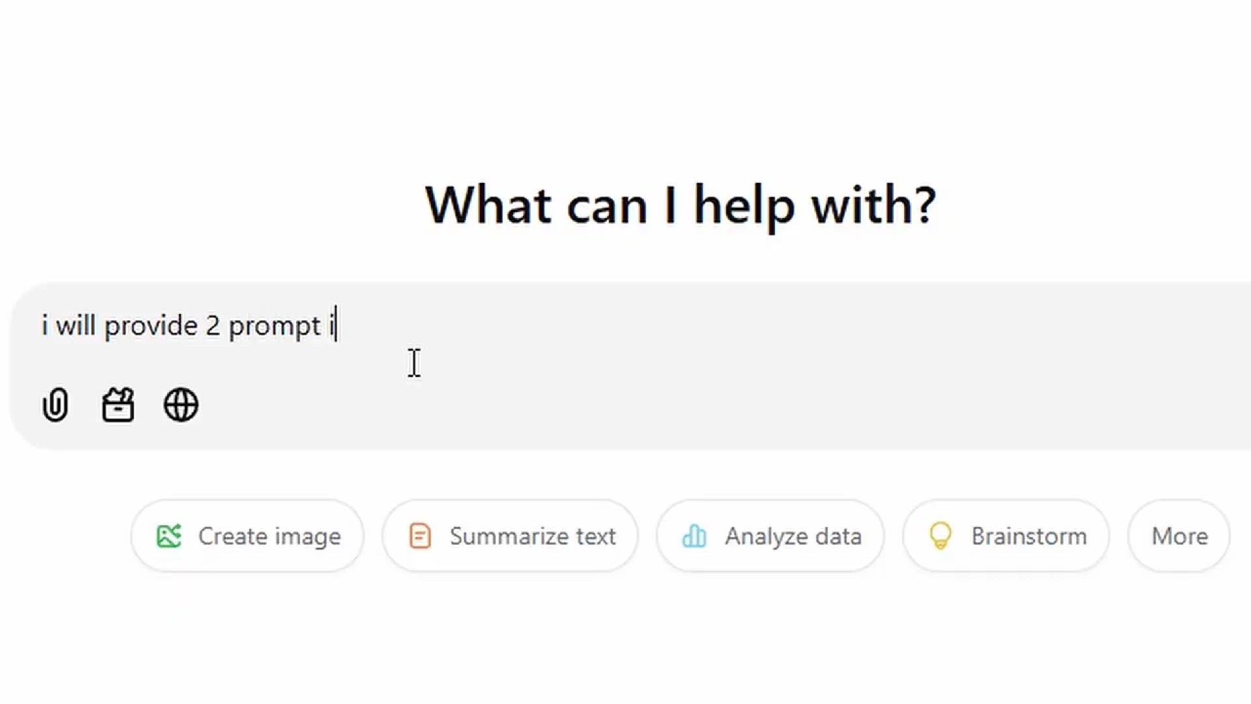Click the word "help" in the heading
1251x704 pixels.
744,205
